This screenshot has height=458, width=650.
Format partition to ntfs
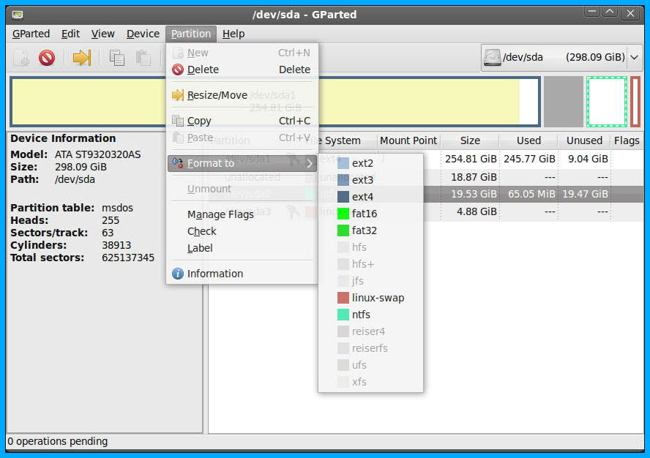370,315
